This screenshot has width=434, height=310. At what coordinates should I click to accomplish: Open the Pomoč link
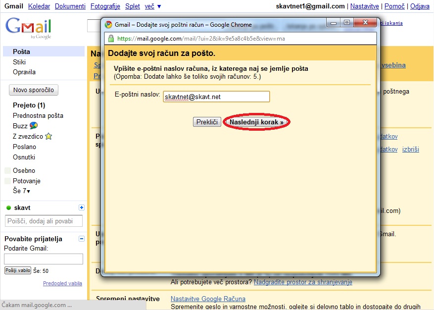394,6
